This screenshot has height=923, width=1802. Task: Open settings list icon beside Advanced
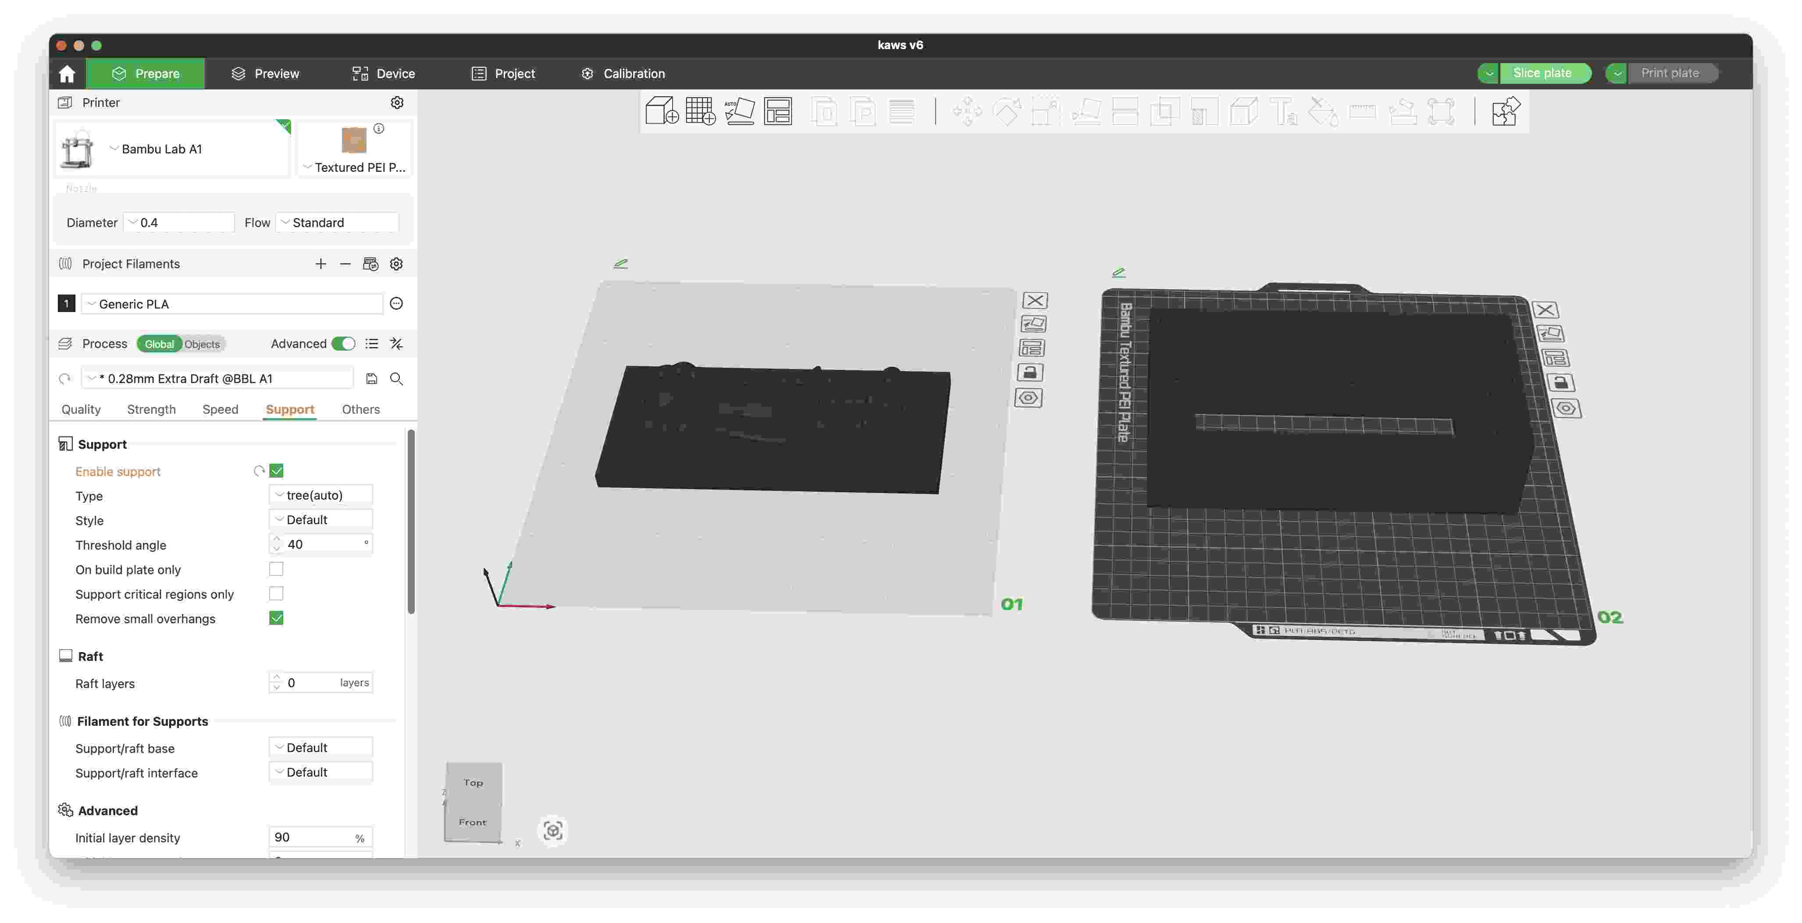371,343
